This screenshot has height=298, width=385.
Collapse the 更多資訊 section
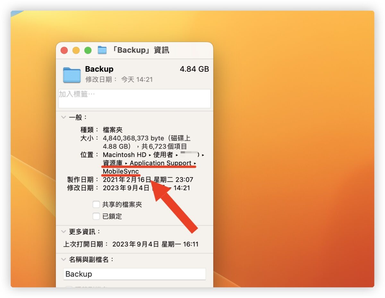click(x=63, y=231)
